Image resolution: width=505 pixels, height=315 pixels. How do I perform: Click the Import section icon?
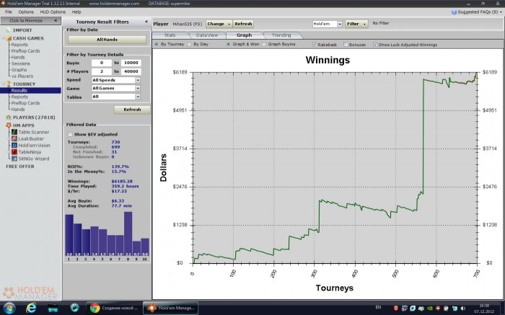point(9,30)
